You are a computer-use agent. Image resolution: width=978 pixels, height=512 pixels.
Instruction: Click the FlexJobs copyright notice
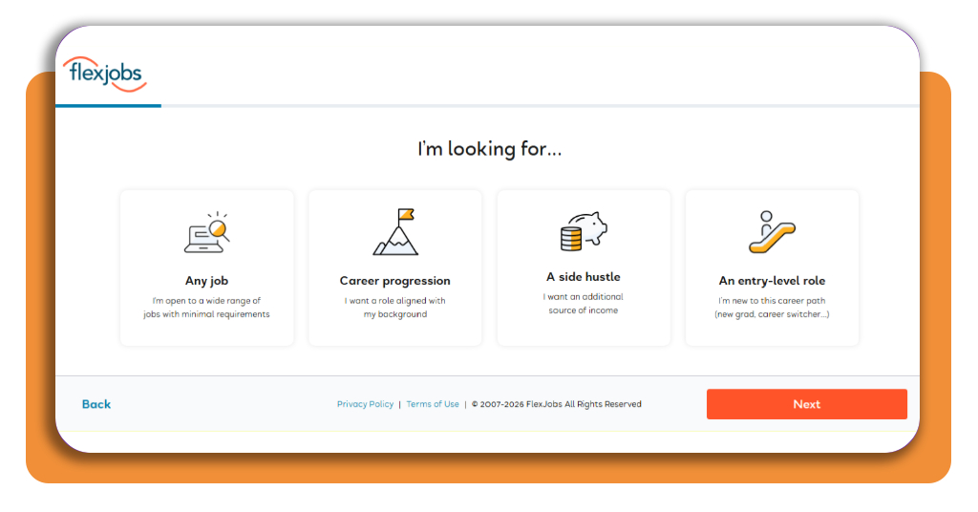click(557, 404)
